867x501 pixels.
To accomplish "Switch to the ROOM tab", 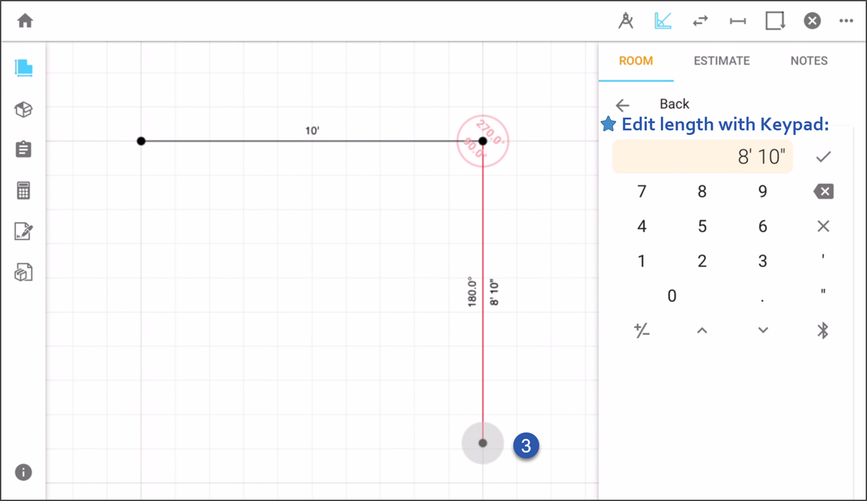I will [x=636, y=61].
